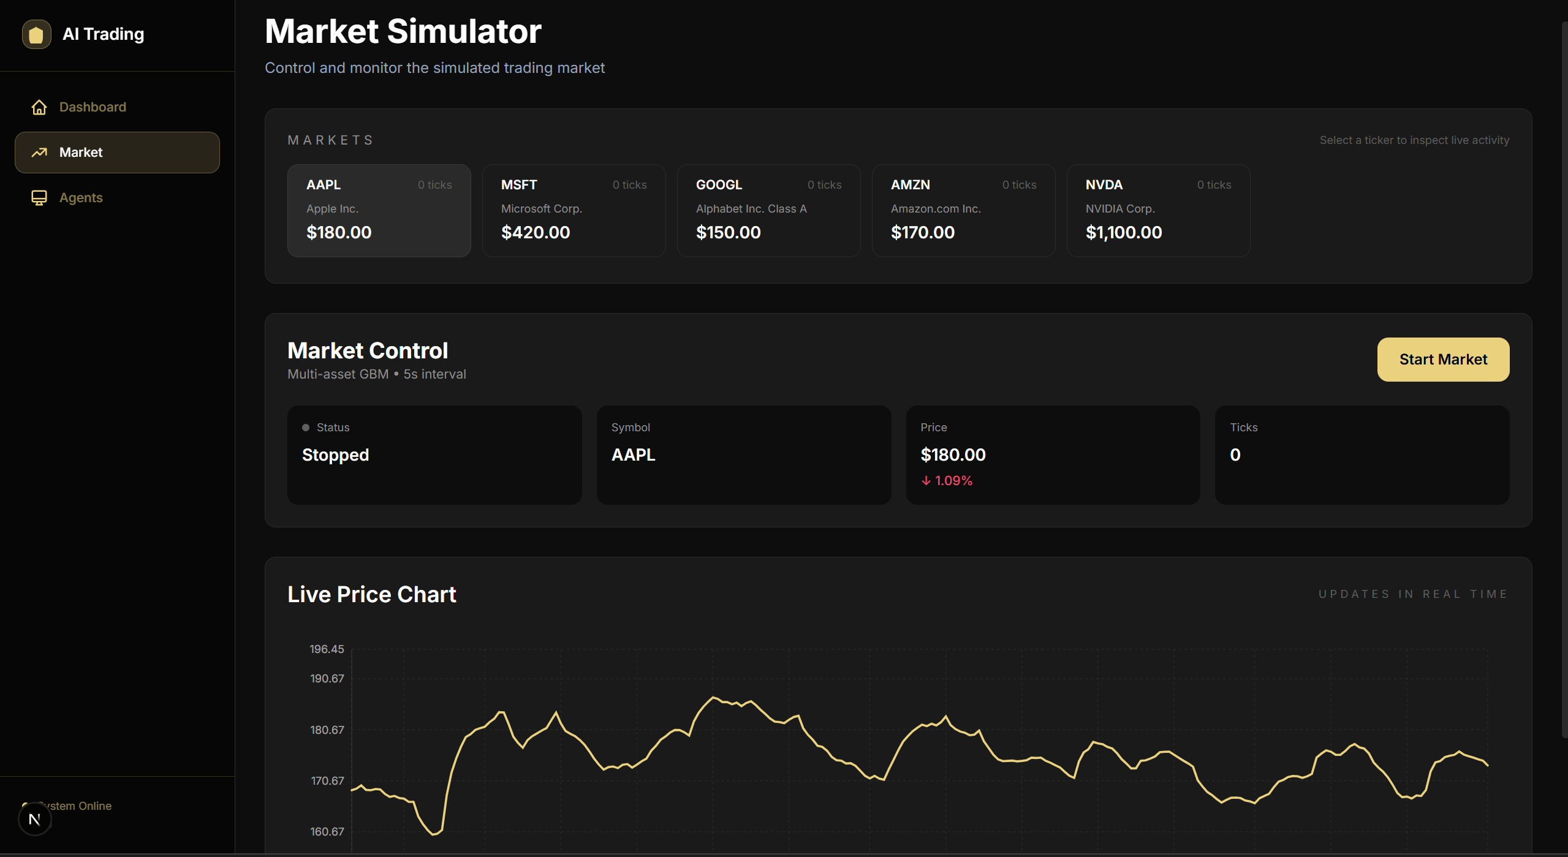1568x857 pixels.
Task: Select the AAPL ticker card
Action: pos(379,210)
